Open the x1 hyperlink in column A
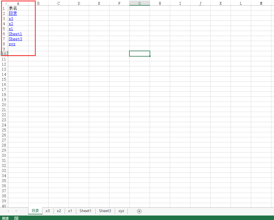 click(x=11, y=29)
